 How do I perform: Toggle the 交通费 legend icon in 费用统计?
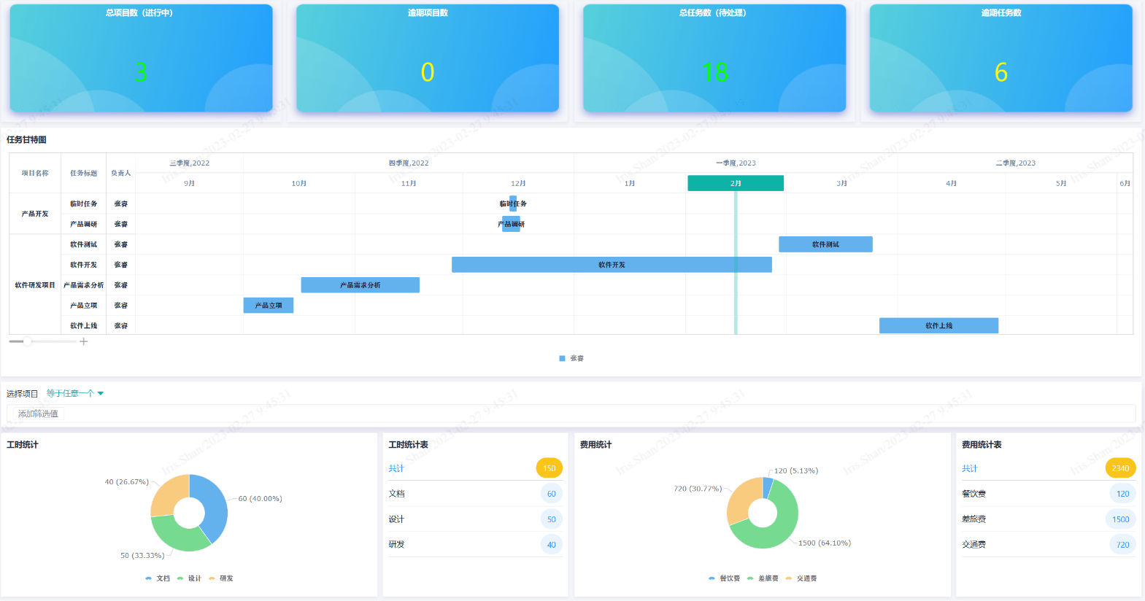point(789,578)
